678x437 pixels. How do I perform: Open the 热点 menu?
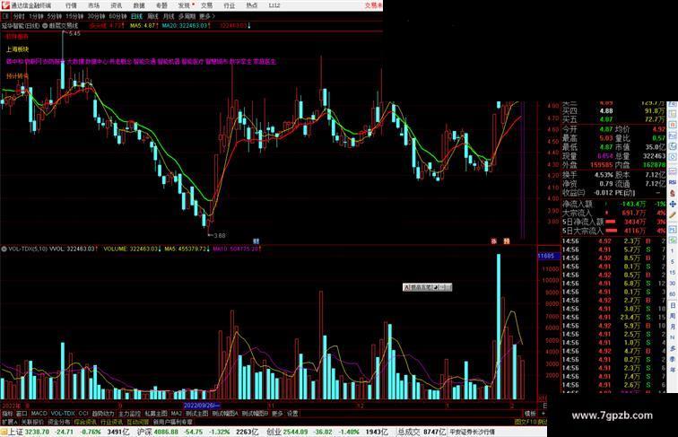tap(252, 5)
